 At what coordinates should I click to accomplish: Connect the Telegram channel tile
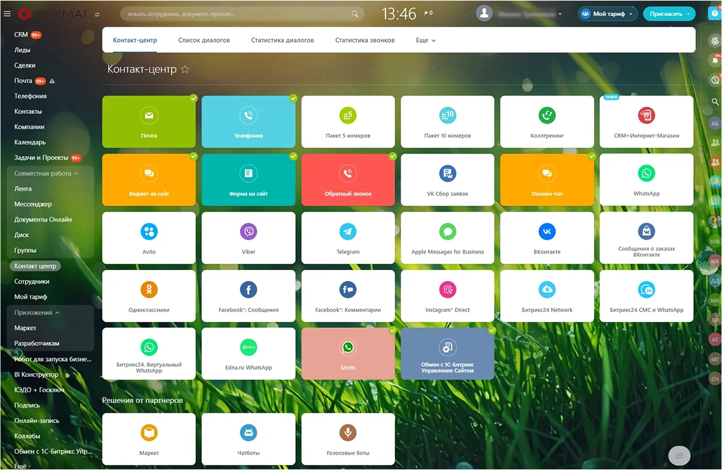click(x=348, y=238)
